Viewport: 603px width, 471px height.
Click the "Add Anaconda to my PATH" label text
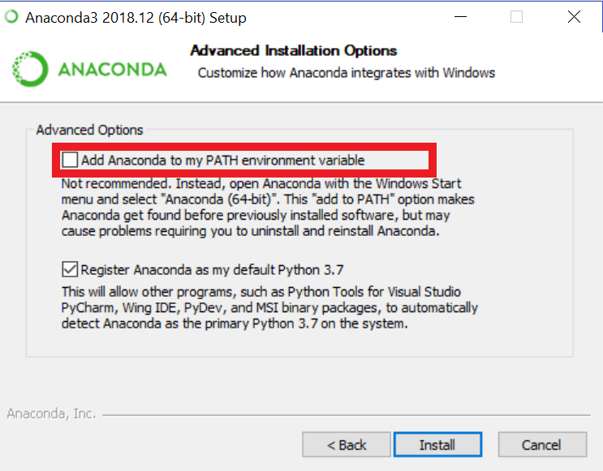click(x=222, y=160)
